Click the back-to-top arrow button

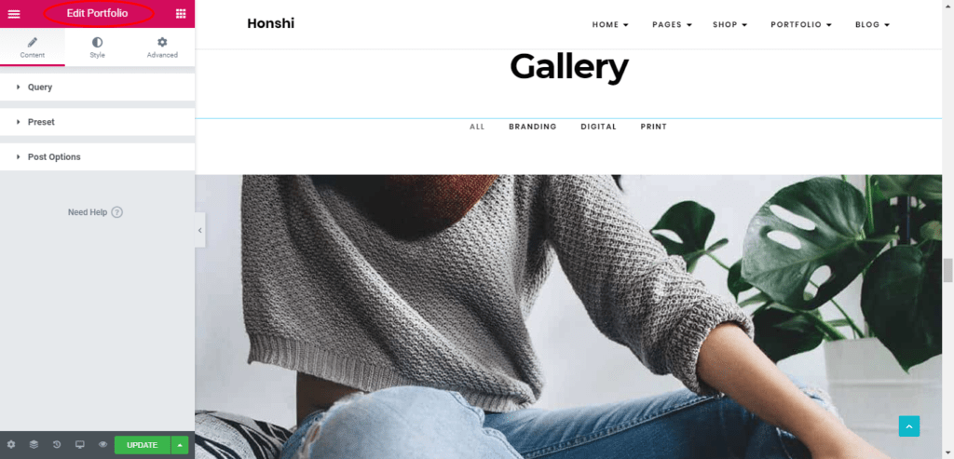coord(909,426)
